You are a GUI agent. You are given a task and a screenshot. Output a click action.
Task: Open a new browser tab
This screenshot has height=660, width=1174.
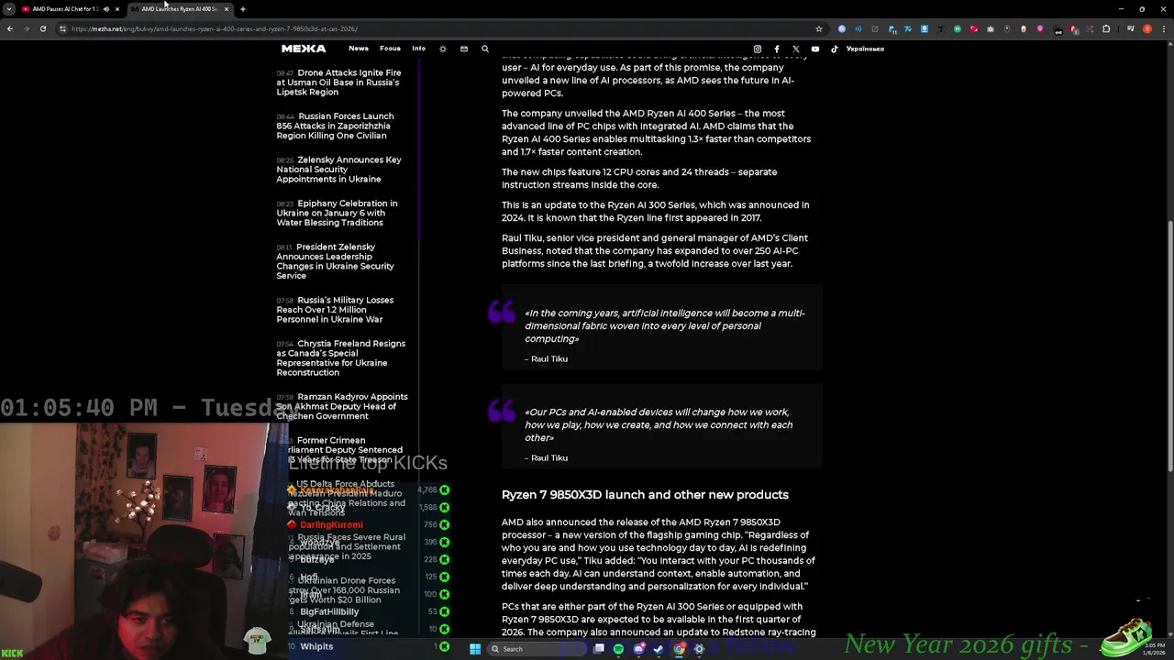click(242, 9)
